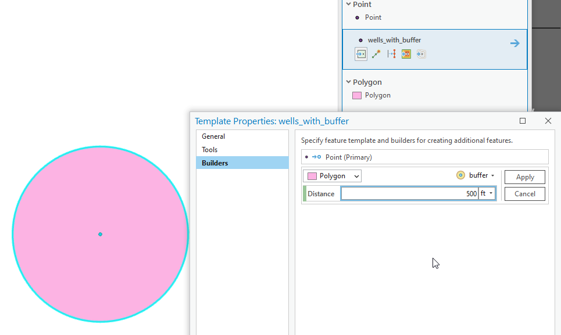
Task: Click the Point symbol beside Point (Primary)
Action: click(306, 157)
